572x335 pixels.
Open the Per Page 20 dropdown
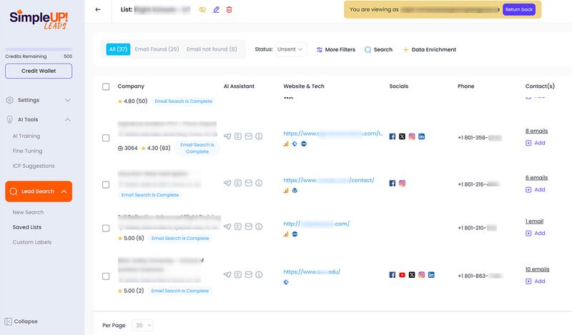142,325
